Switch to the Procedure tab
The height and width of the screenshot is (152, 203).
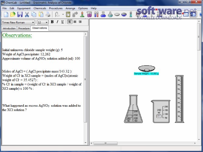[24, 28]
